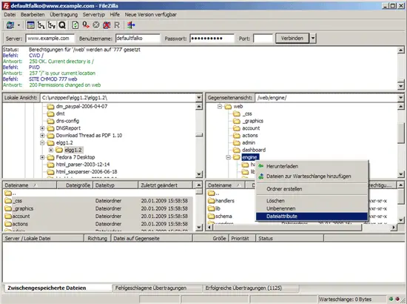Click the Verbinden button
The image size is (407, 304).
pos(292,39)
